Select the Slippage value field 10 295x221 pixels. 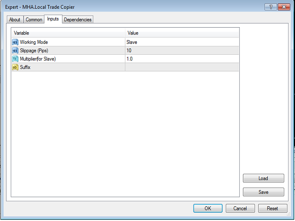pyautogui.click(x=182, y=51)
